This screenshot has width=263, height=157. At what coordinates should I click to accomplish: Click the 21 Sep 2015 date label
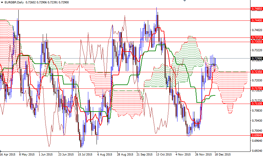coord(144,154)
